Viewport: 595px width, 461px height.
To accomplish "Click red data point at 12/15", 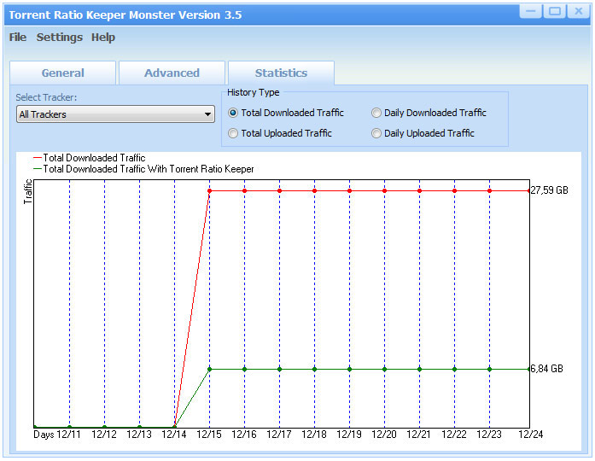I will (209, 191).
